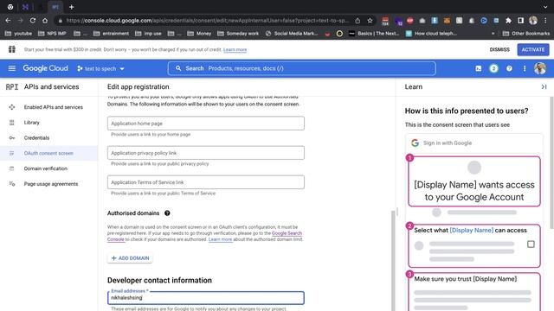
Task: Open the NPS IMP bookmark folder
Action: 52,34
